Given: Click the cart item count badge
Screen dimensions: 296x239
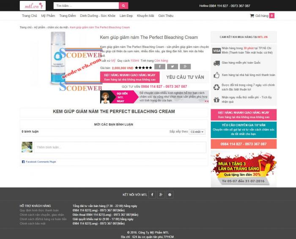Looking at the screenshot, I should point(271,16).
